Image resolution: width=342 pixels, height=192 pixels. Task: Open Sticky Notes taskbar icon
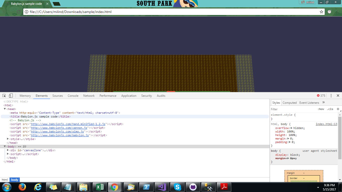pyautogui.click(x=54, y=187)
